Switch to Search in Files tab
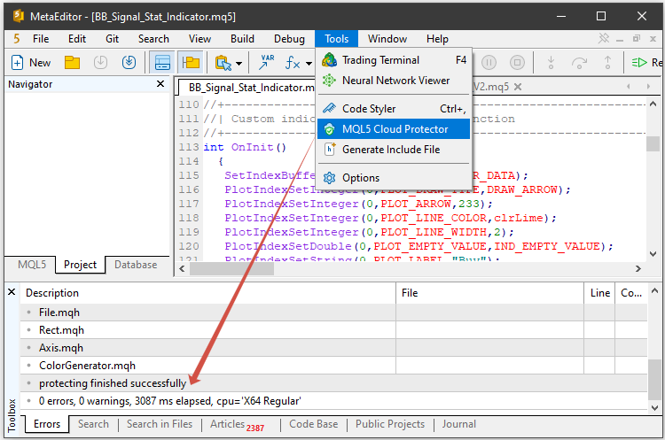 click(x=160, y=424)
